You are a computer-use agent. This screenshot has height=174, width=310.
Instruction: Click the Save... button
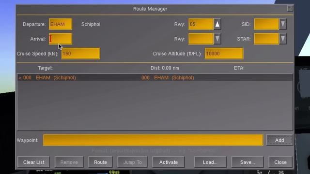click(x=248, y=162)
